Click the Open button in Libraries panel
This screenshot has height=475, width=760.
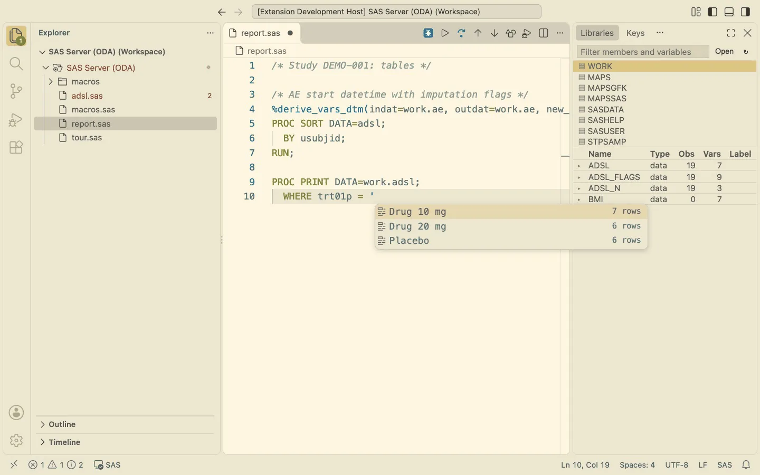pos(725,52)
